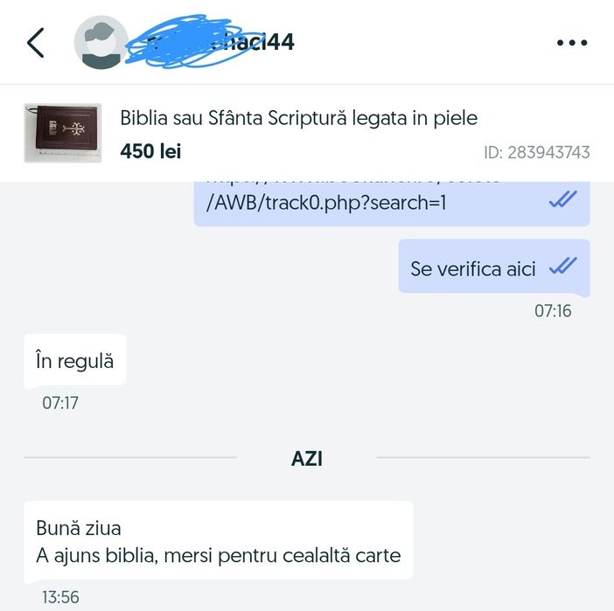Tap the 07:16 timestamp
Screen dimensions: 614x611
[553, 311]
